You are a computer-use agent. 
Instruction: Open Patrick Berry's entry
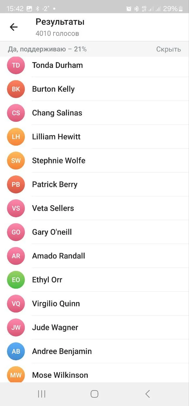[x=94, y=184]
